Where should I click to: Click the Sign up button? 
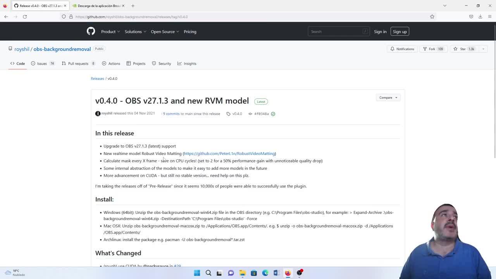coord(400,31)
